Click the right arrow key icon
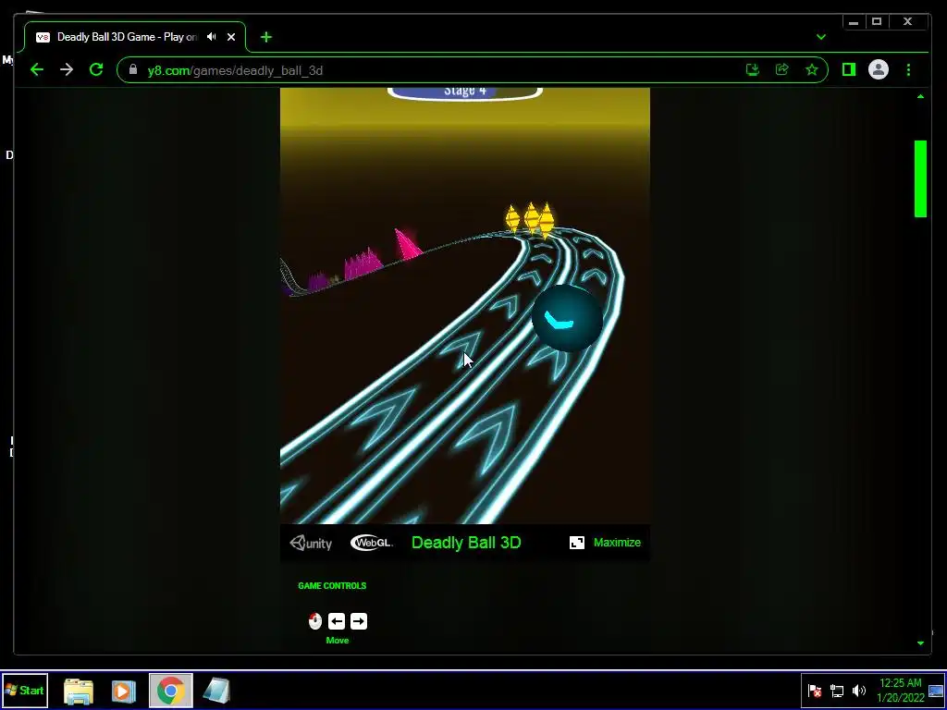This screenshot has width=947, height=710. 359,621
